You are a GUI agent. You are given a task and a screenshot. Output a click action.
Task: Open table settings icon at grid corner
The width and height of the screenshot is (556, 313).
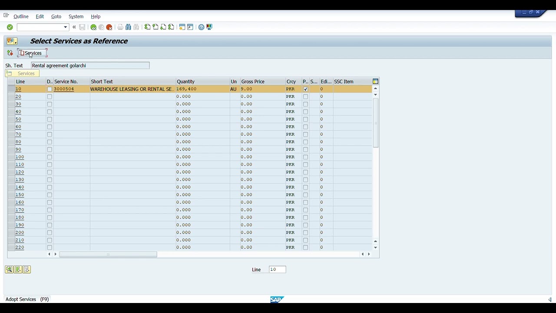coord(375,81)
